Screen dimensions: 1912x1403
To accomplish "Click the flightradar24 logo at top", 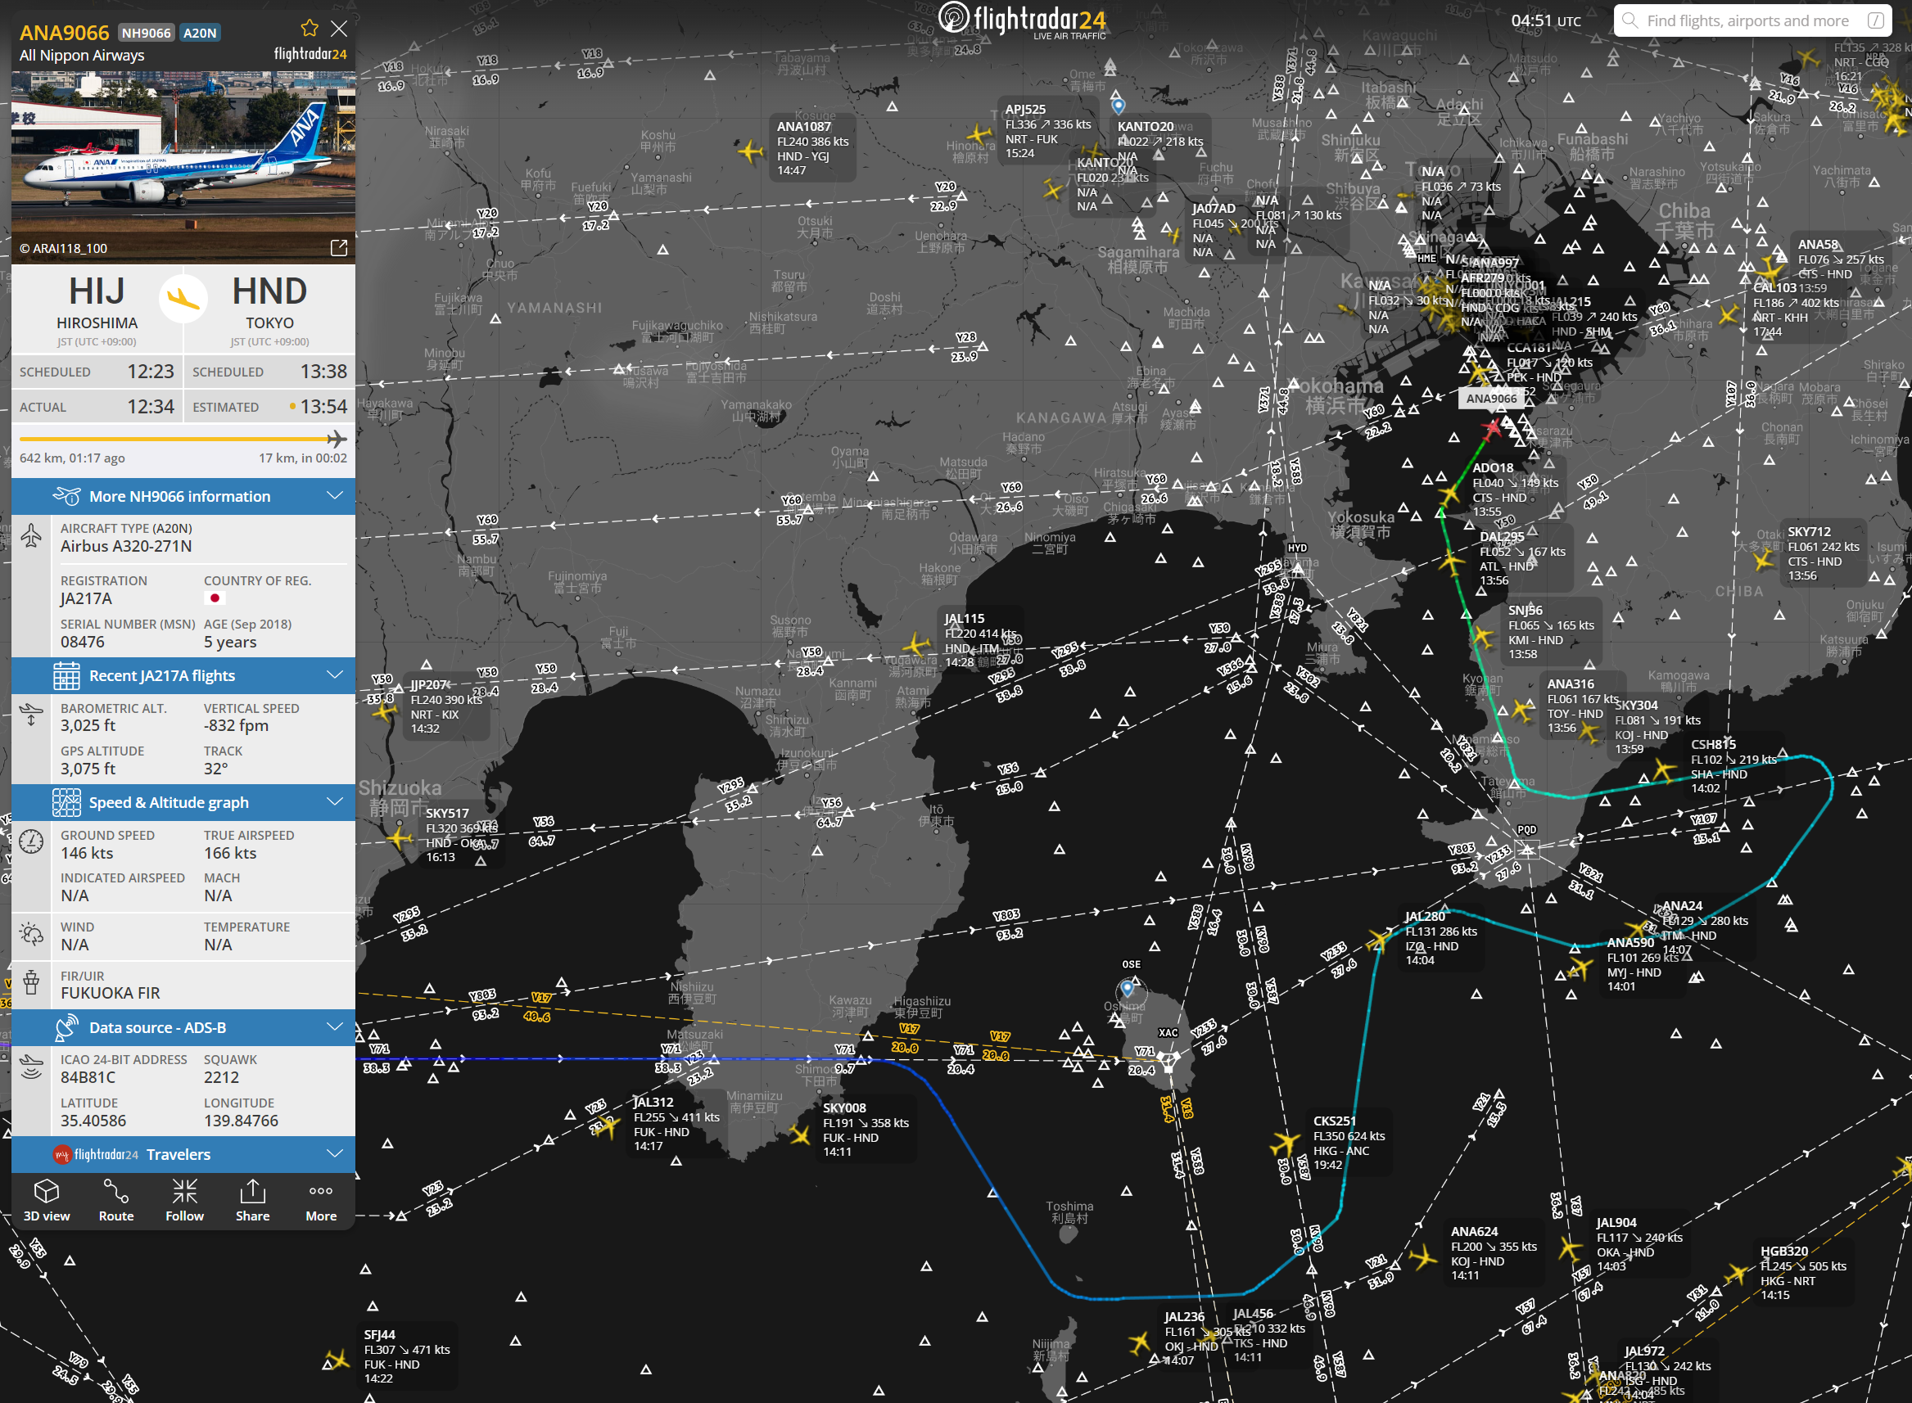I will [x=1023, y=20].
